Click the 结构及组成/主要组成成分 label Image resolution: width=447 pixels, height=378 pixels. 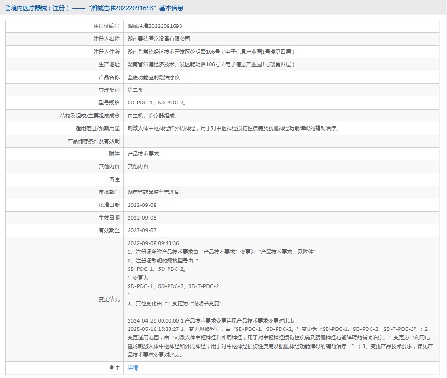pyautogui.click(x=89, y=116)
